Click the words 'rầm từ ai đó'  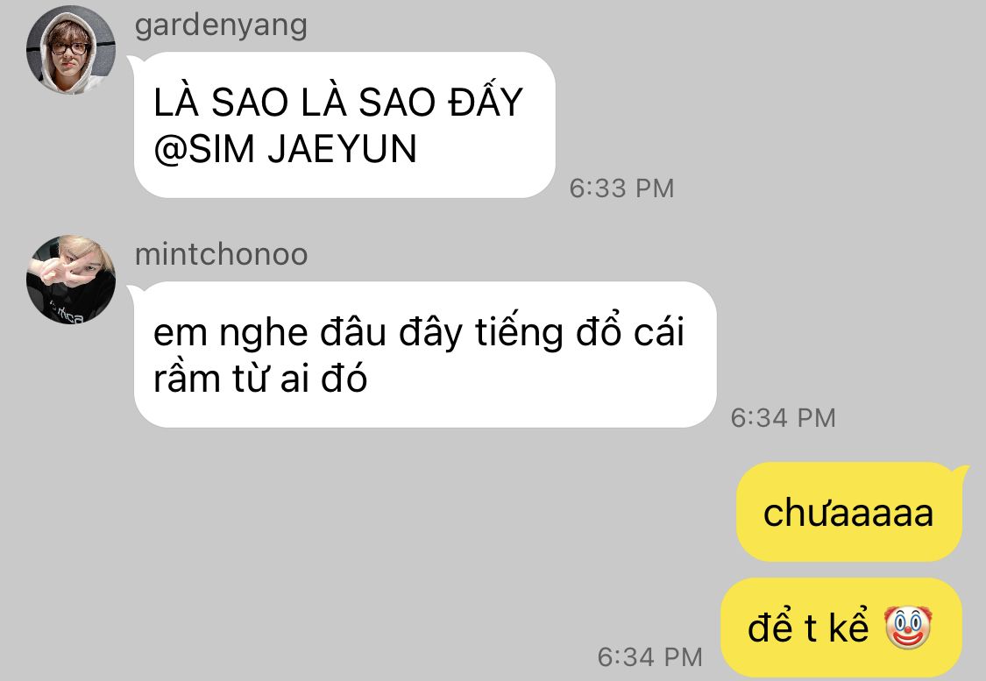[x=260, y=380]
